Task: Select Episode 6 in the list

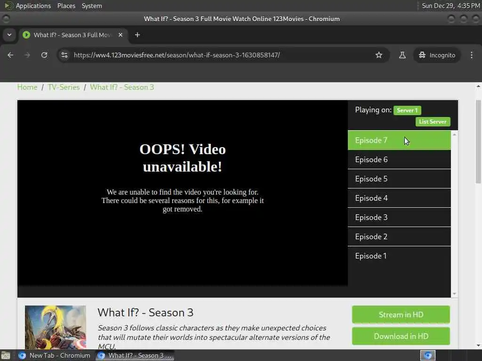Action: 399,160
